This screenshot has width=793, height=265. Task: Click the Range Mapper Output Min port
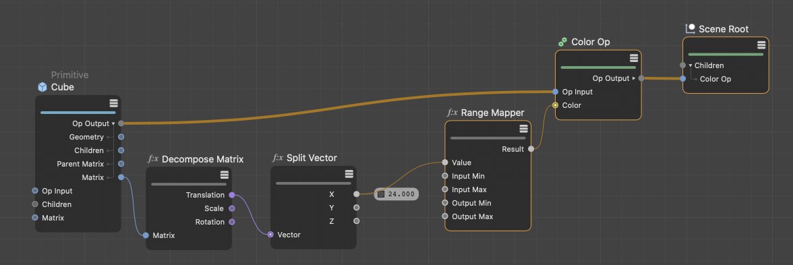[x=444, y=203]
